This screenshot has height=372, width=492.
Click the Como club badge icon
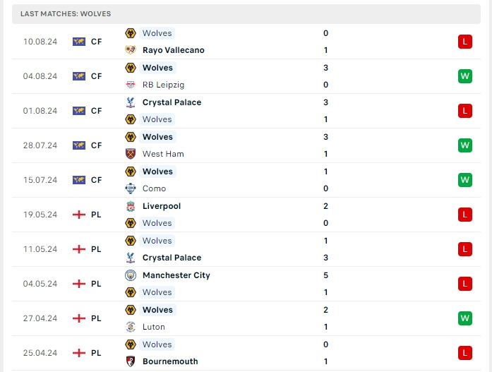[x=130, y=188]
